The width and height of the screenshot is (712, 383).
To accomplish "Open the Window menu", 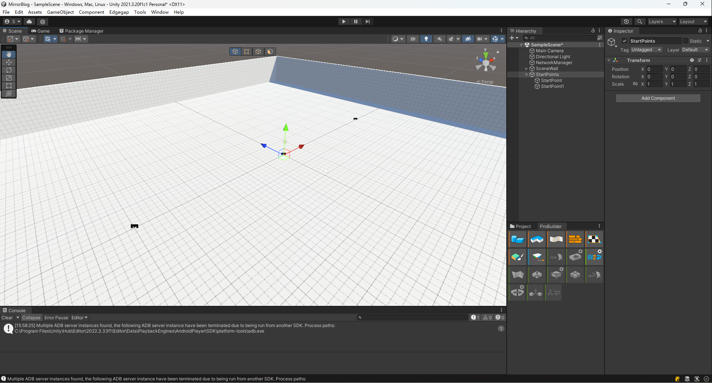I will coord(160,12).
